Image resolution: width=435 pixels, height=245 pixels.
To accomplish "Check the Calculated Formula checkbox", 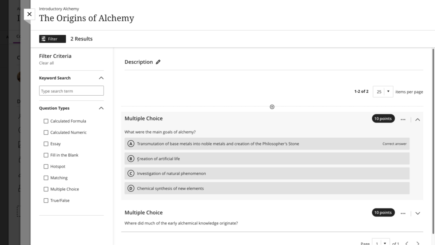I will point(46,121).
